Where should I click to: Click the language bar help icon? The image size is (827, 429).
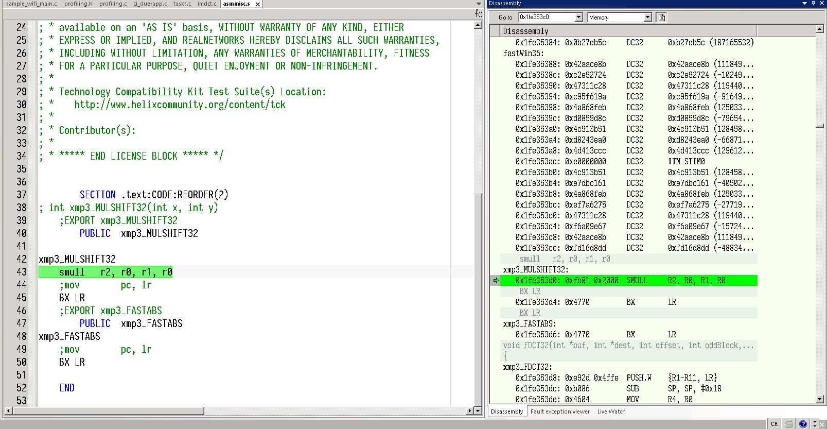coord(803,424)
